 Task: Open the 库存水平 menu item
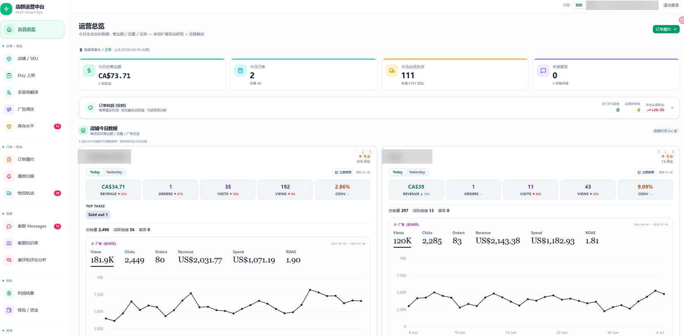[x=32, y=126]
